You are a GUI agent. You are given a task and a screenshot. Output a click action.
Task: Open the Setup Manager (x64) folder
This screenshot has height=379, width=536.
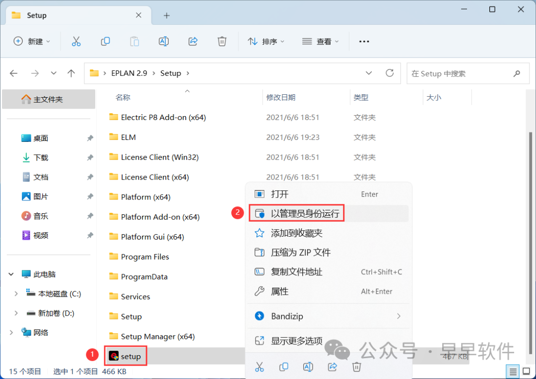click(157, 336)
